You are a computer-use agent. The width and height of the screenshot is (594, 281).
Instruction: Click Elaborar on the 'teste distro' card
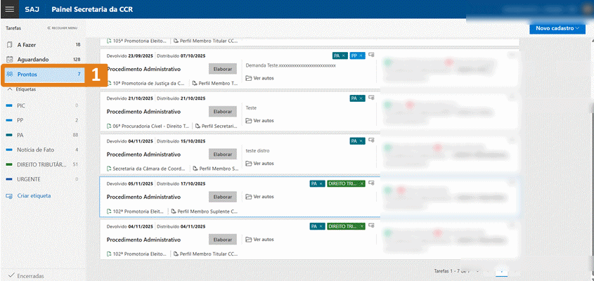tap(222, 154)
